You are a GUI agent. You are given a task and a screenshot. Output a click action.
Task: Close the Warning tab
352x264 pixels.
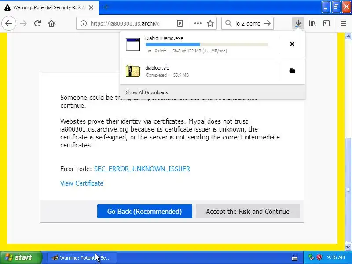(91, 7)
